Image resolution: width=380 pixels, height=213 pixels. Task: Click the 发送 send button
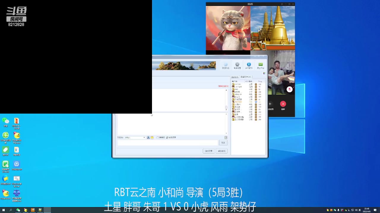click(223, 143)
